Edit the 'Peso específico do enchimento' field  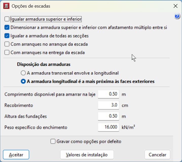108,127
